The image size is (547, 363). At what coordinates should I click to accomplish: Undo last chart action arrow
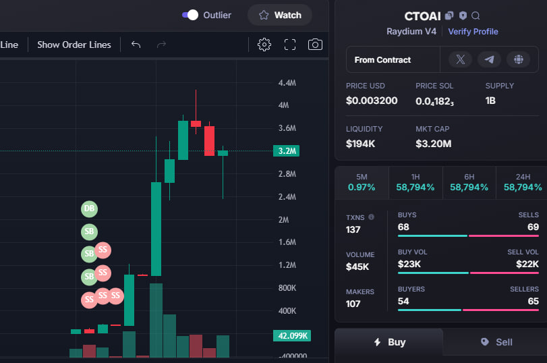136,45
